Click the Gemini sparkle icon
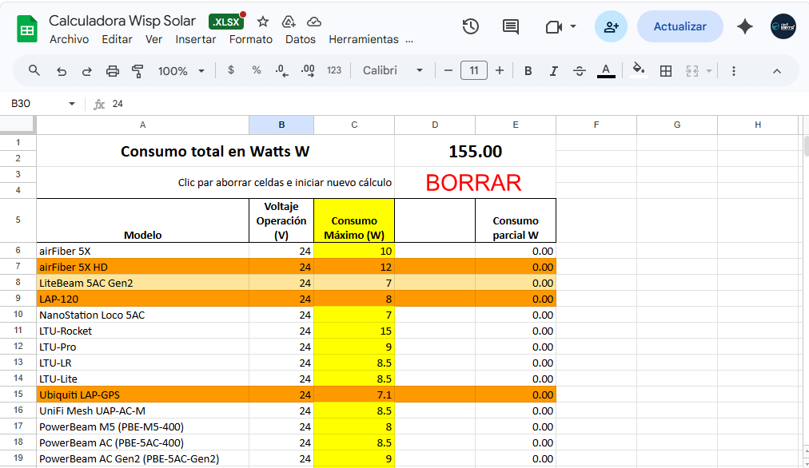This screenshot has width=809, height=468. pyautogui.click(x=745, y=26)
